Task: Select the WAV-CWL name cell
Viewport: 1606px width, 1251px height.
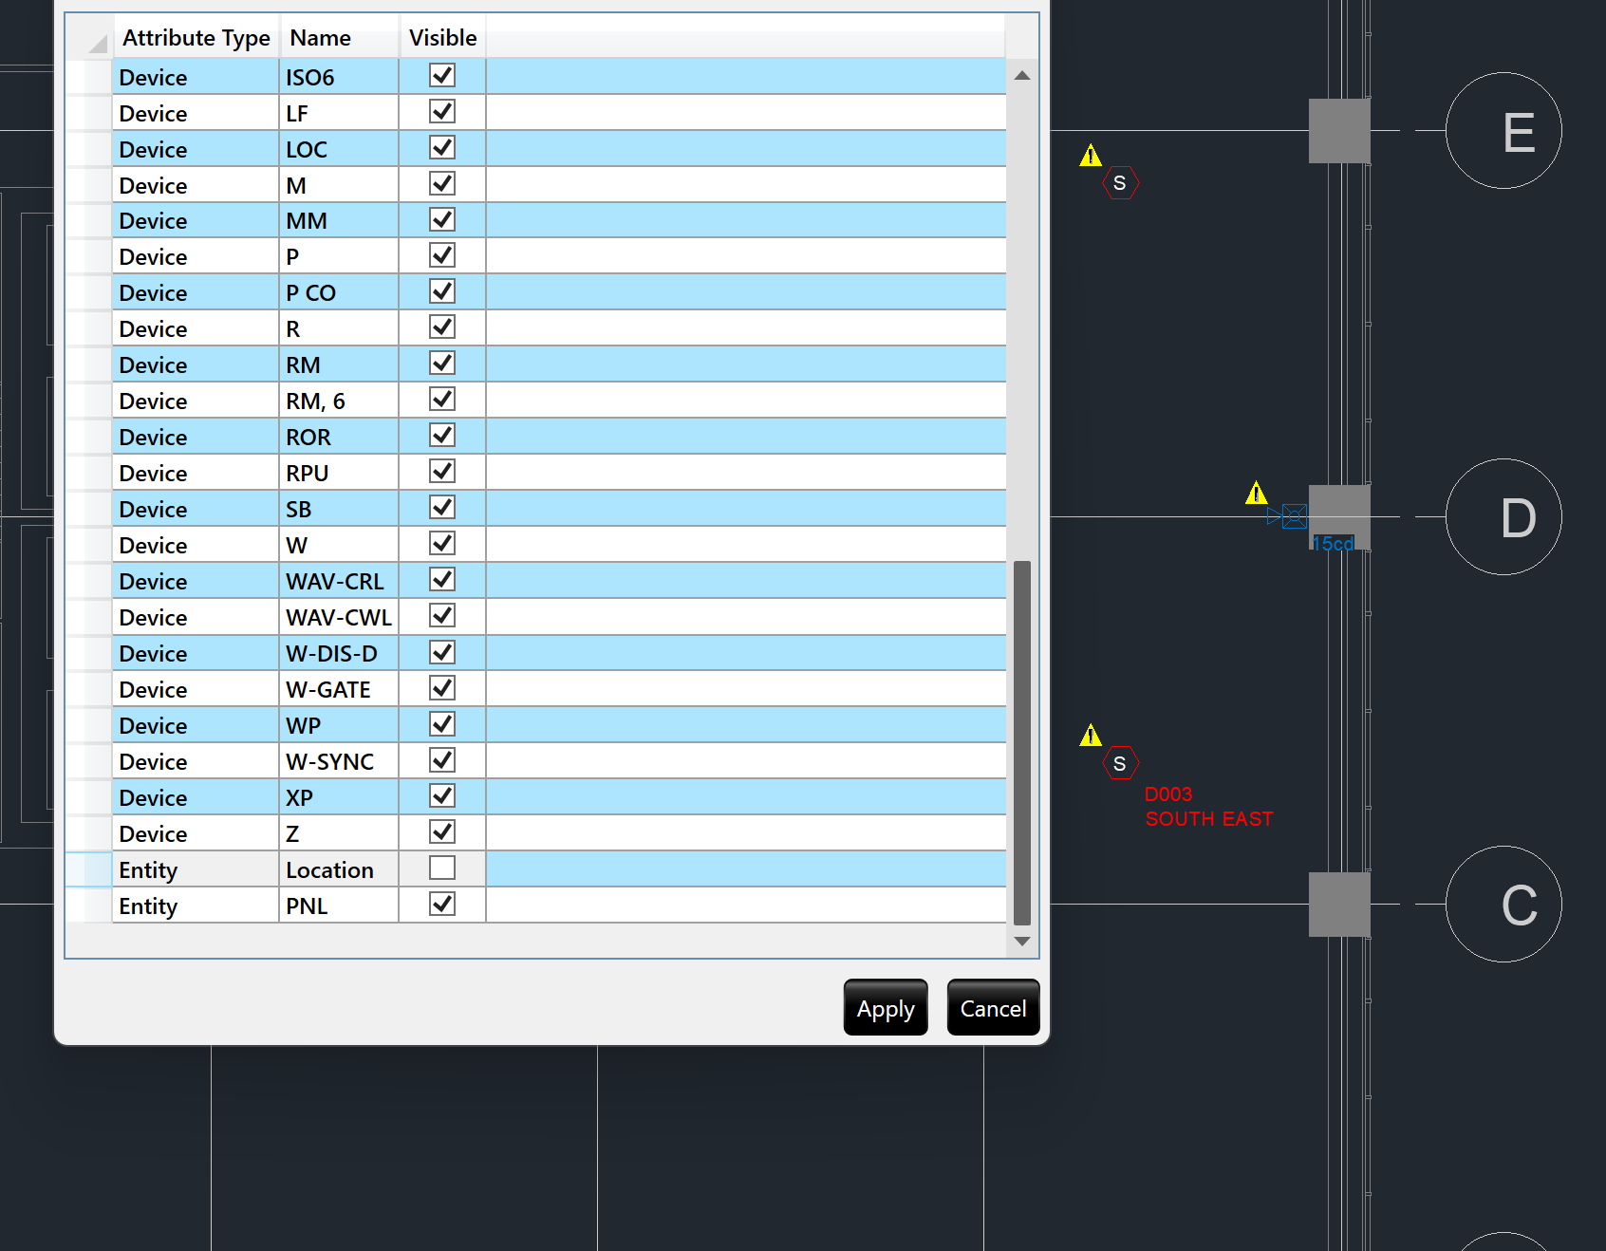Action: (339, 617)
